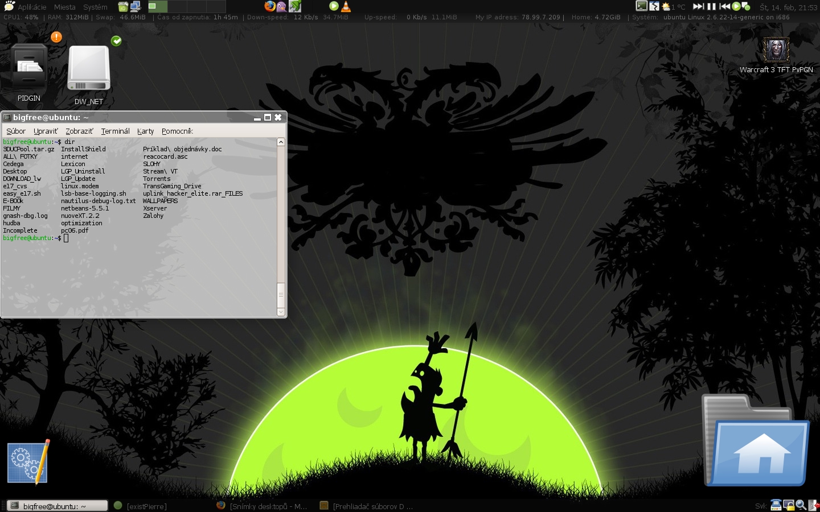Image resolution: width=820 pixels, height=512 pixels.
Task: Launch Firefox from the top panel
Action: coord(270,6)
